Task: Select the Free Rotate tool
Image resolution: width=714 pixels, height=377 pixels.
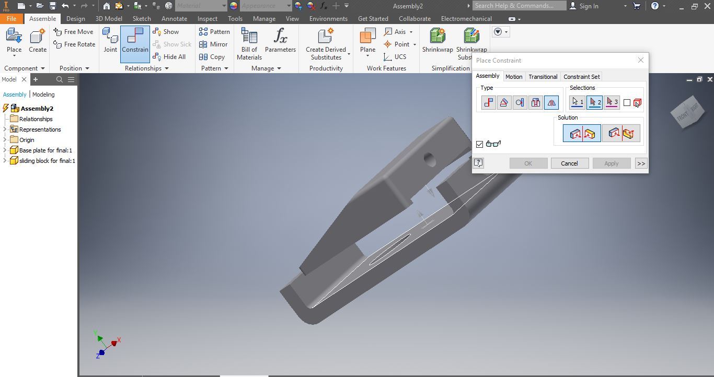Action: pyautogui.click(x=75, y=44)
